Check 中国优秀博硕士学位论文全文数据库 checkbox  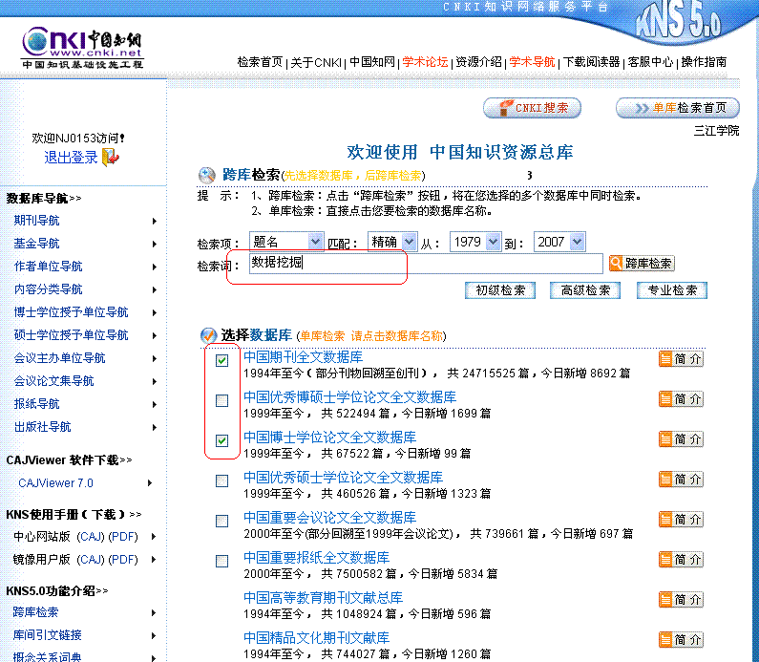point(221,400)
